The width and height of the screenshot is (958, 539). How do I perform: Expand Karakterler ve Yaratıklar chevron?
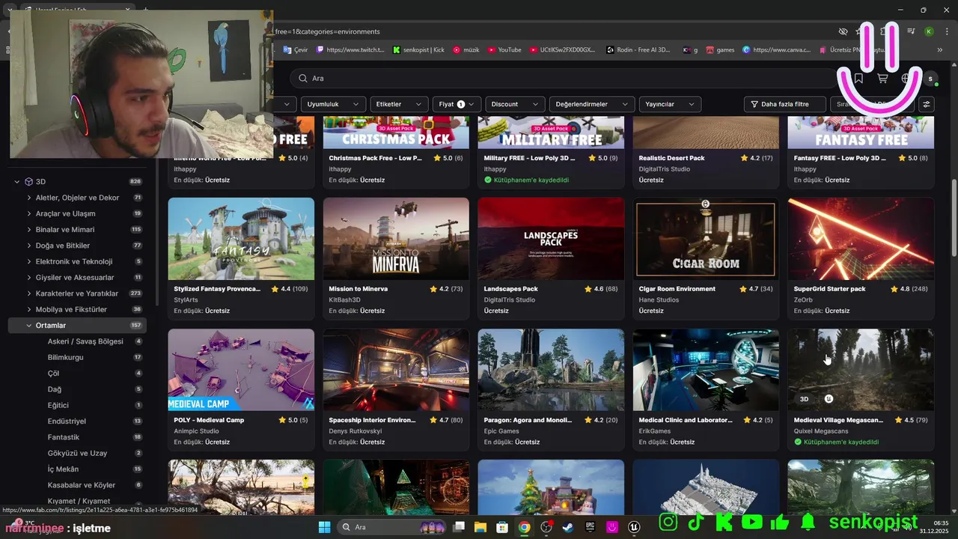pyautogui.click(x=28, y=293)
